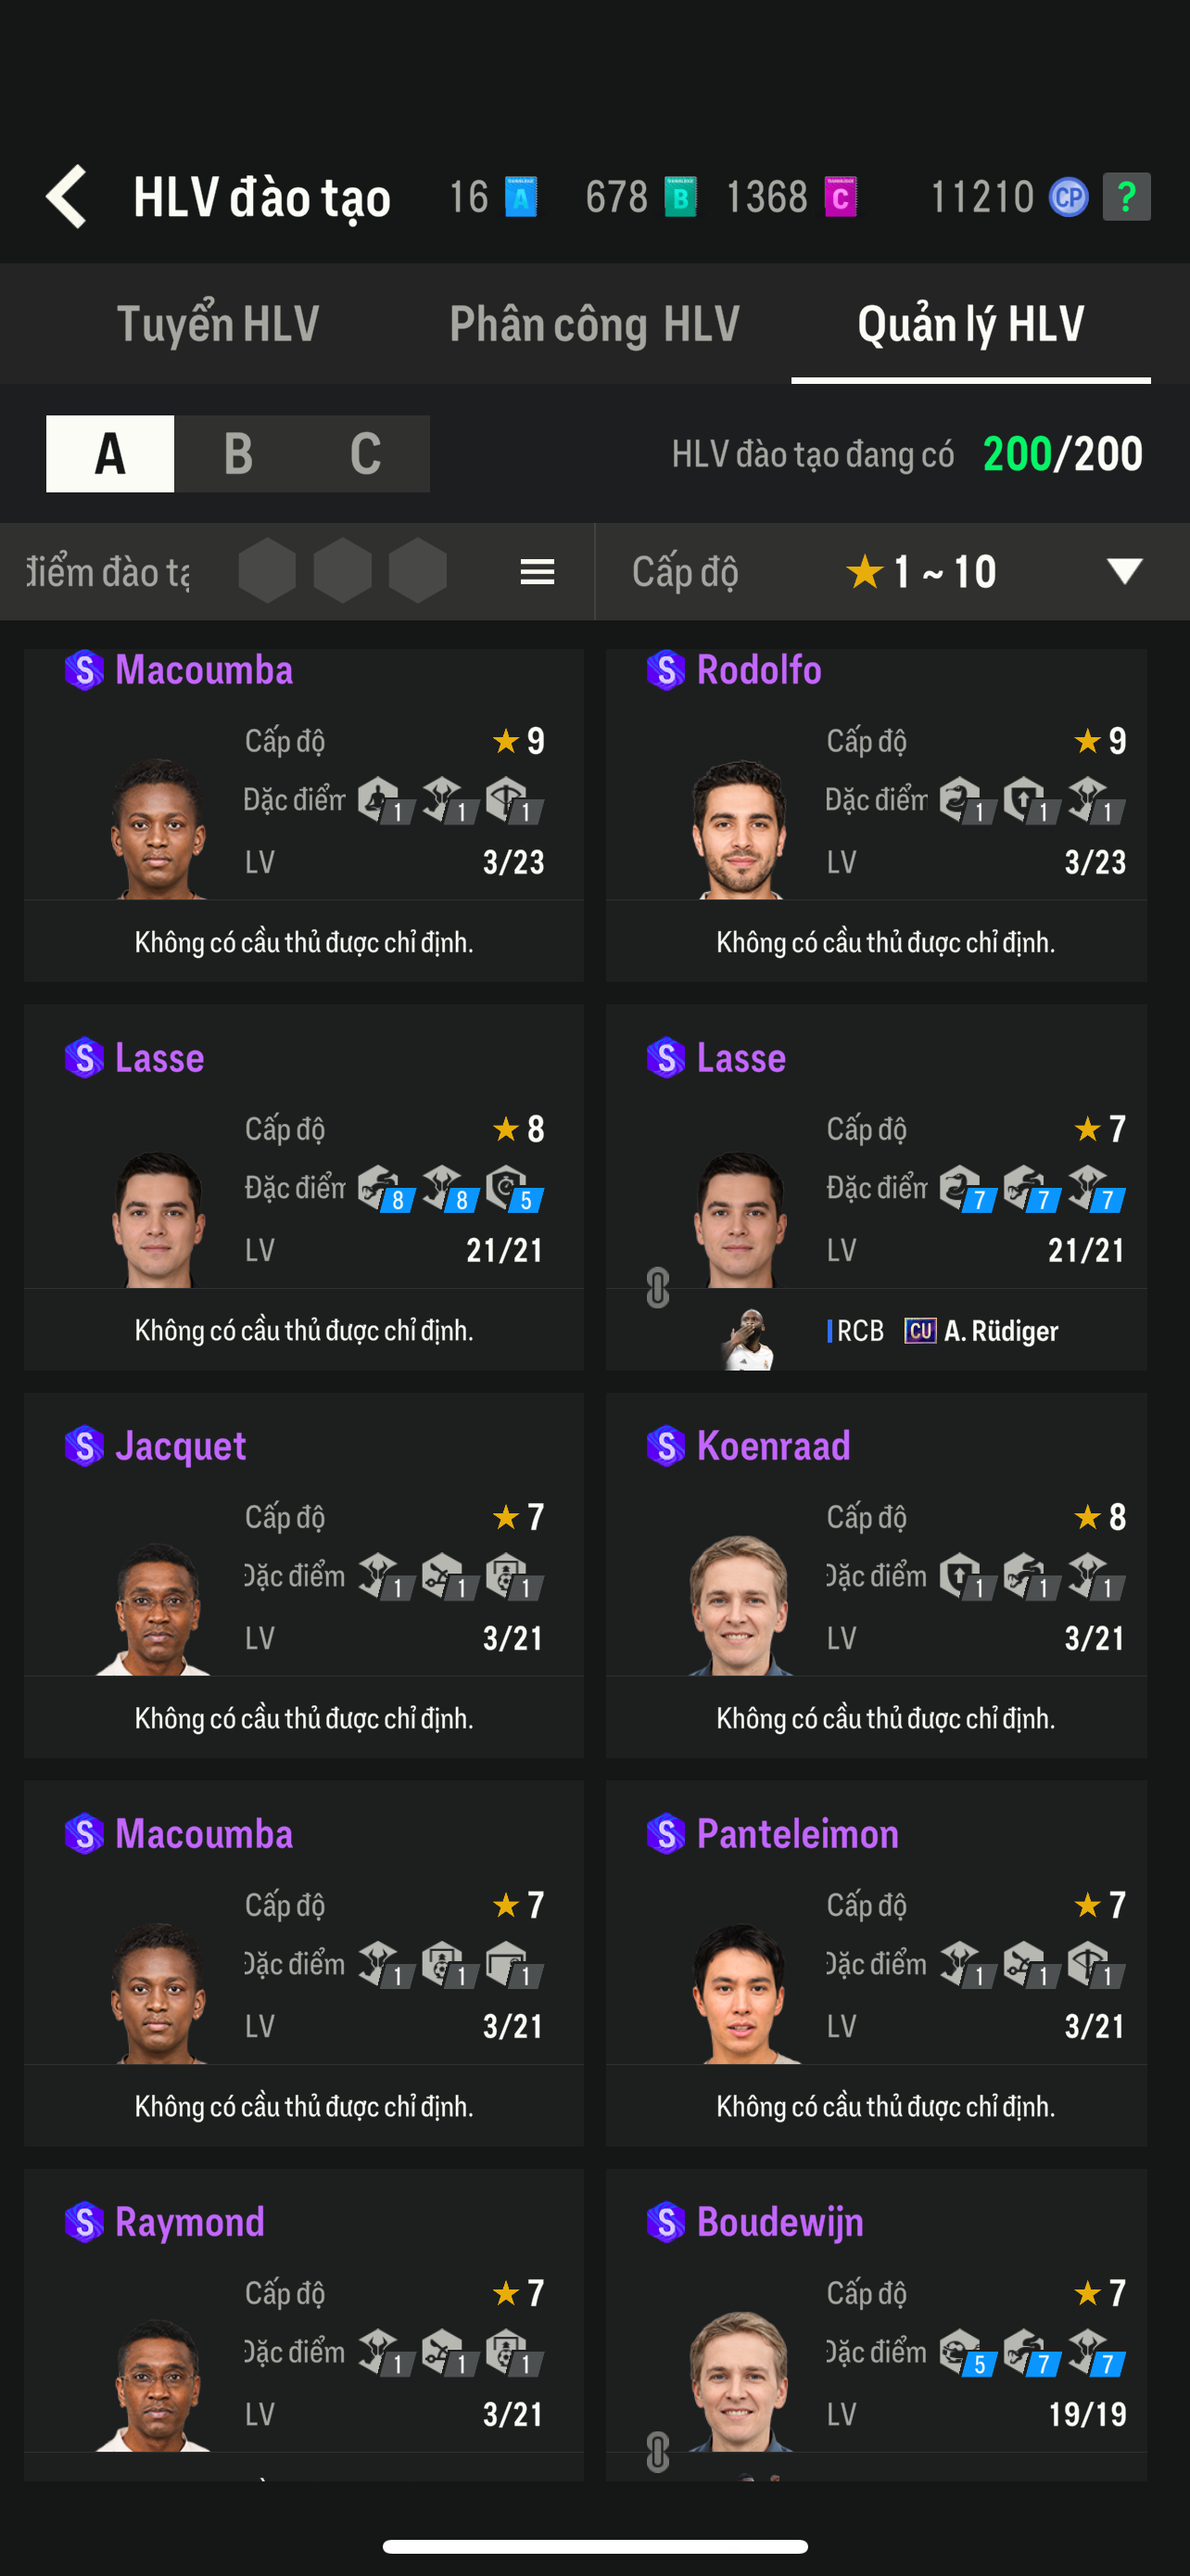Tap the link icon on Lasse's card
This screenshot has width=1190, height=2576.
pyautogui.click(x=657, y=1288)
